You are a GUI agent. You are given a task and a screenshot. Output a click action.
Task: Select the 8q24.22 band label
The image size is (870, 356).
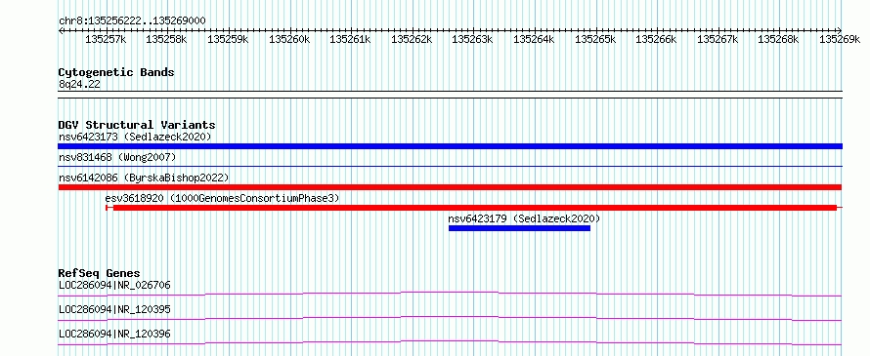pos(79,84)
